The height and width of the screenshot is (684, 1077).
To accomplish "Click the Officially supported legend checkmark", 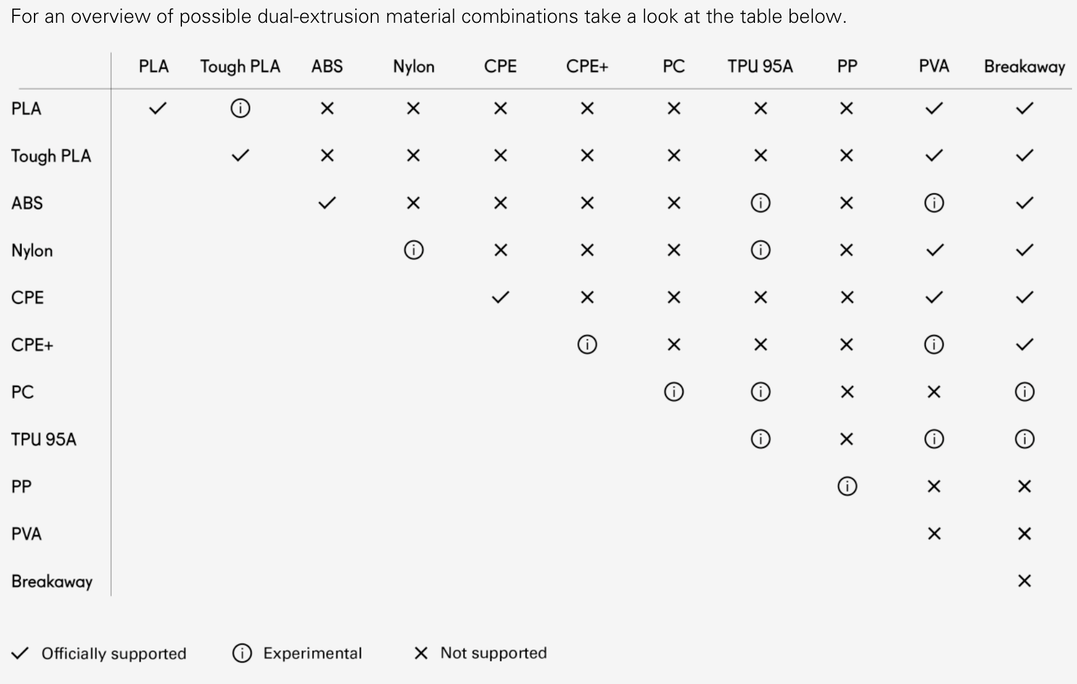I will coord(20,653).
